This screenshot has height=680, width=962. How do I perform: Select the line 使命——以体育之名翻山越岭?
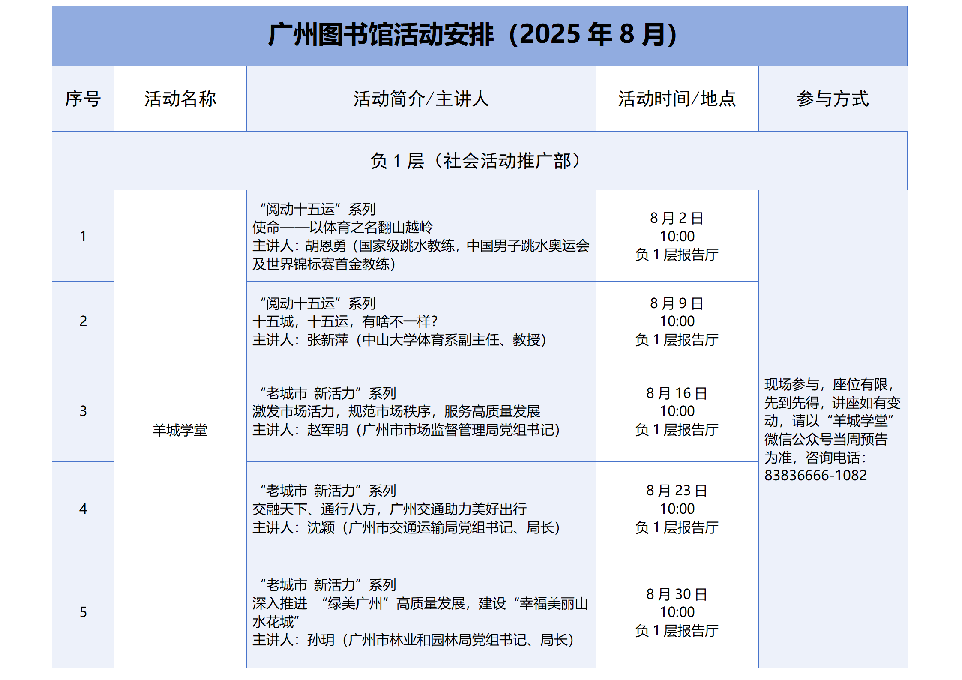(x=342, y=227)
